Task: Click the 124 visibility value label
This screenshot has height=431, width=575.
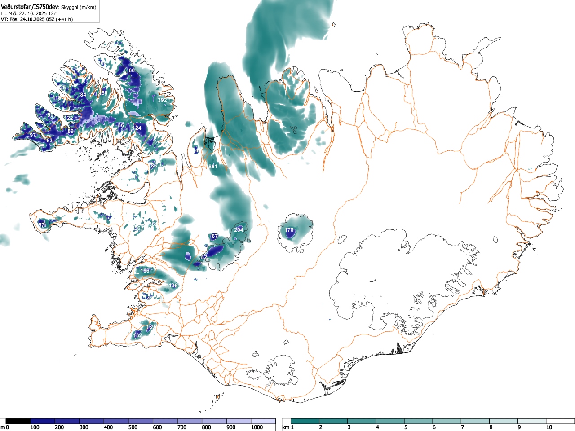Action: point(137,128)
